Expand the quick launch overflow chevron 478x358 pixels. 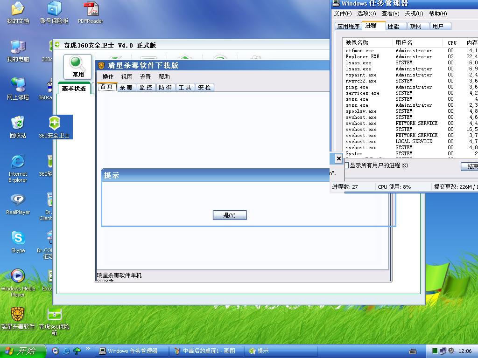(88, 349)
